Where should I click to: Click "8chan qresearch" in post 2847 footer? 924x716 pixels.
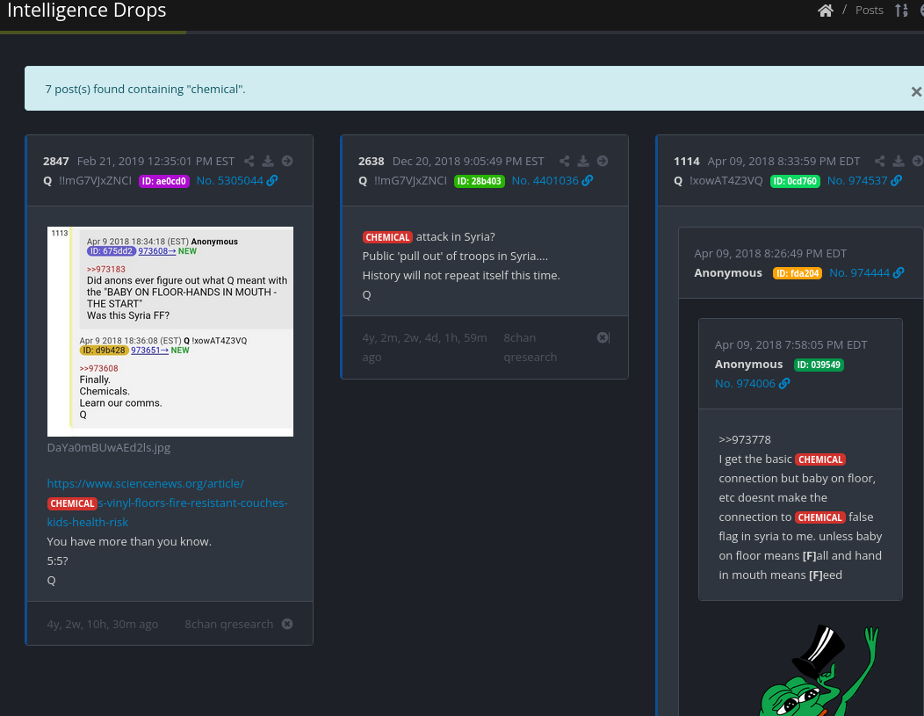pyautogui.click(x=228, y=624)
